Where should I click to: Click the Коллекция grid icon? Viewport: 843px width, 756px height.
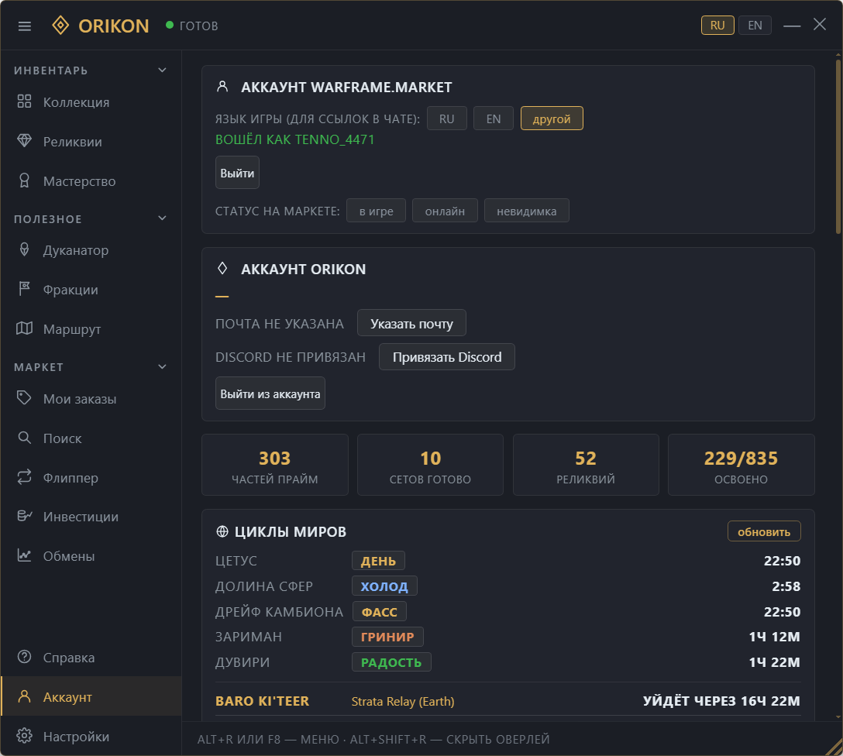[x=24, y=101]
